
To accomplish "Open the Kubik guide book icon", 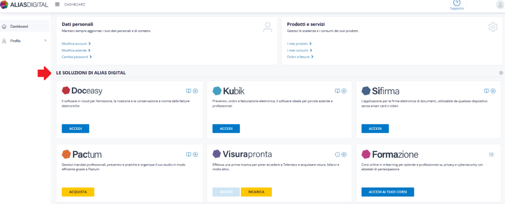I will (x=337, y=91).
